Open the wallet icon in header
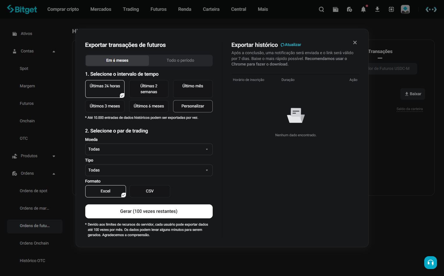Screen dimensions: 444x276 335,9
